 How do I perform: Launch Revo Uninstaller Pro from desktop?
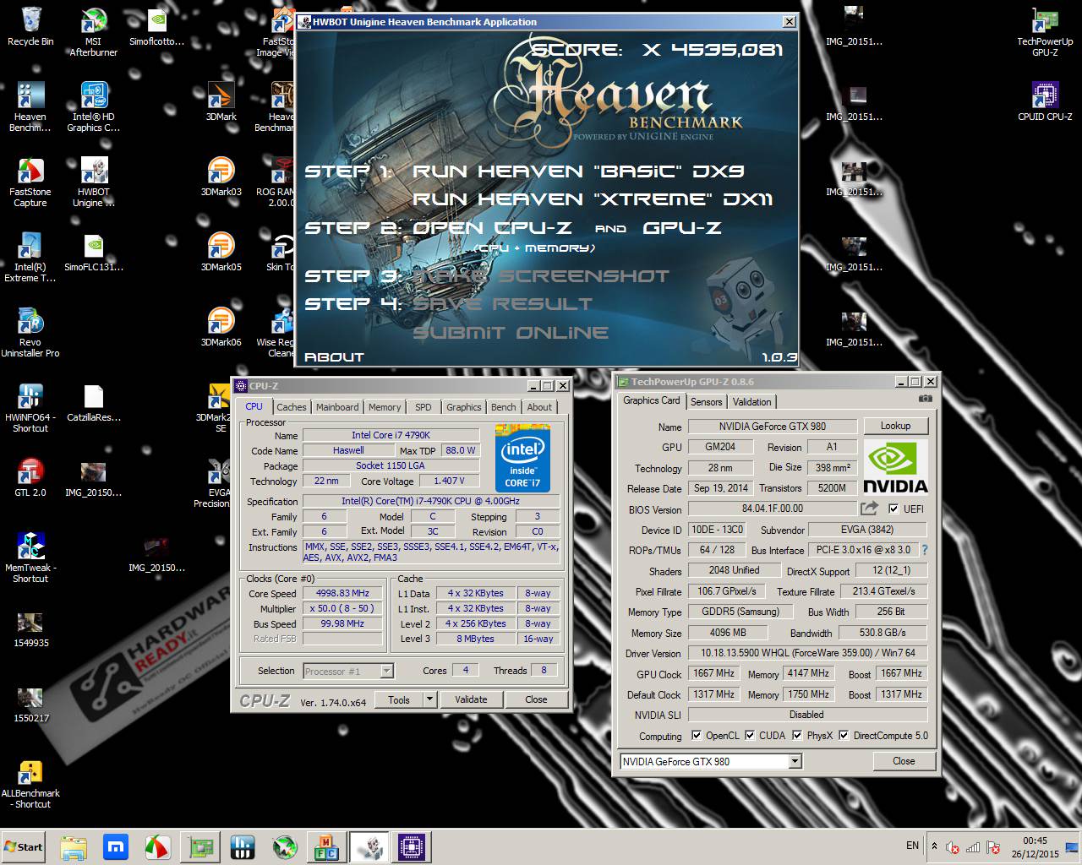click(x=30, y=332)
